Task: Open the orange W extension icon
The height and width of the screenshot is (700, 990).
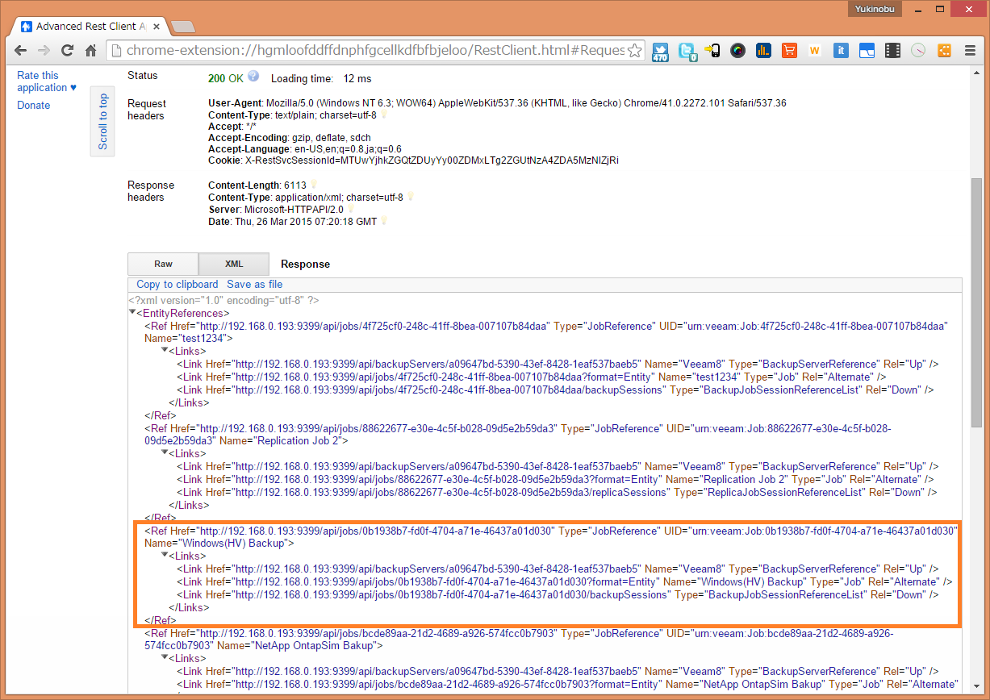Action: coord(815,51)
